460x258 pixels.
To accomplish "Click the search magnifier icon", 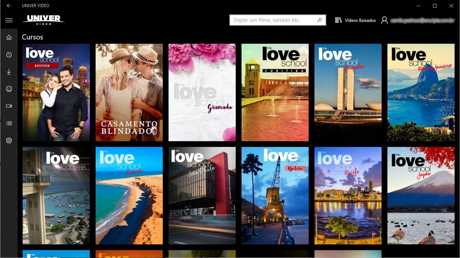I will pyautogui.click(x=319, y=20).
